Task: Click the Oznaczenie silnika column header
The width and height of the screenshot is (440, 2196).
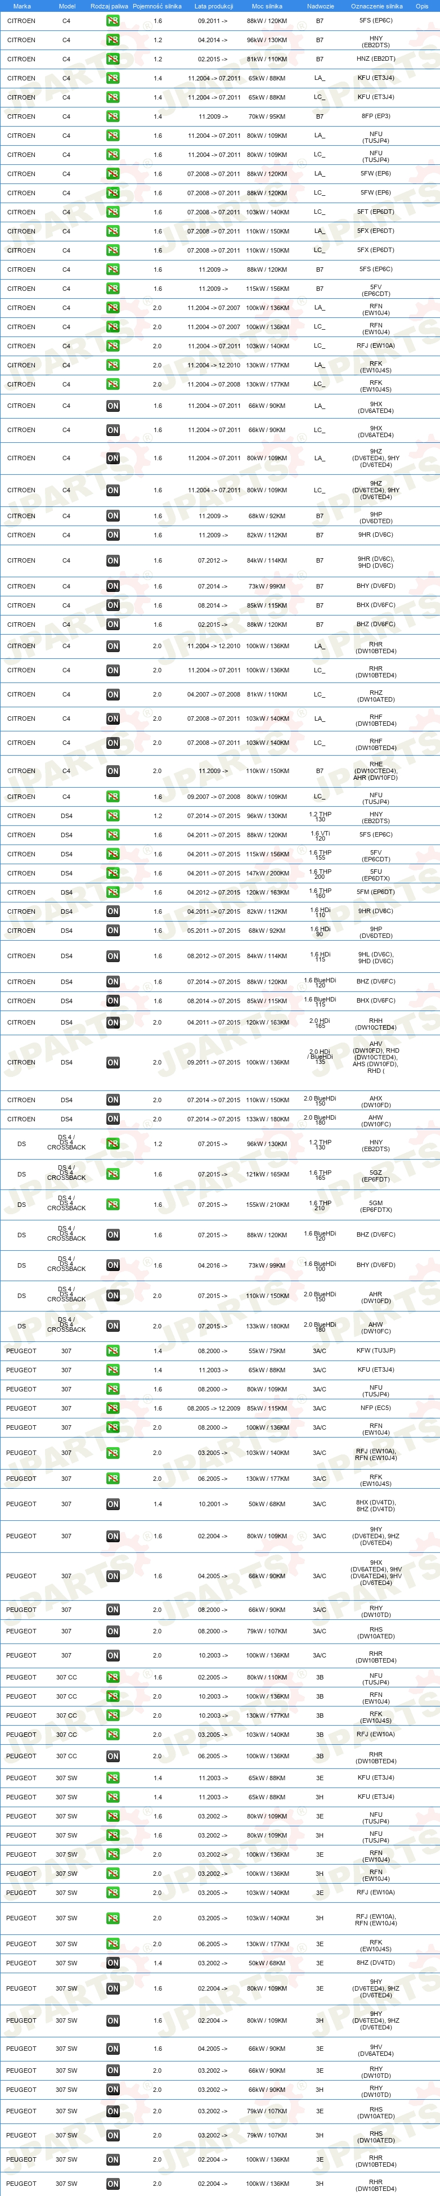Action: tap(376, 6)
